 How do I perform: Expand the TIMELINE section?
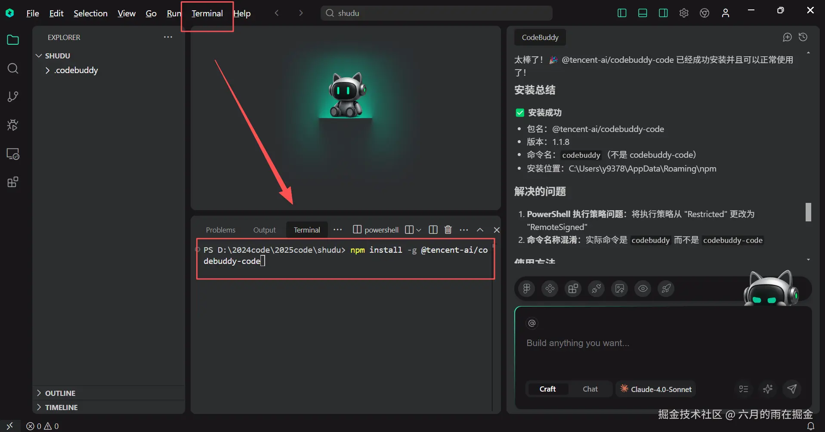[x=39, y=407]
